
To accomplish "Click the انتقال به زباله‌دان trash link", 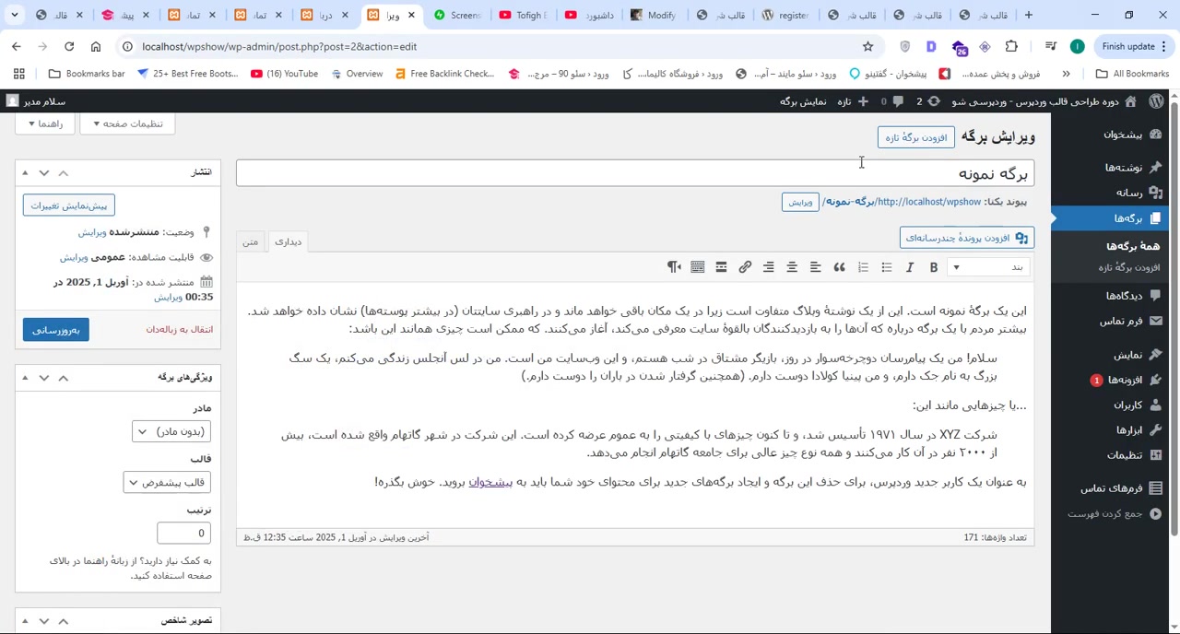I will 179,329.
